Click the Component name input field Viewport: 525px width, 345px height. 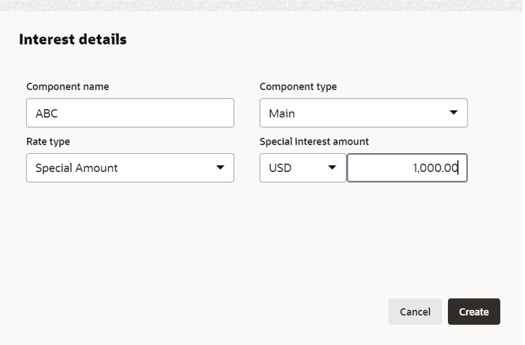tap(130, 113)
